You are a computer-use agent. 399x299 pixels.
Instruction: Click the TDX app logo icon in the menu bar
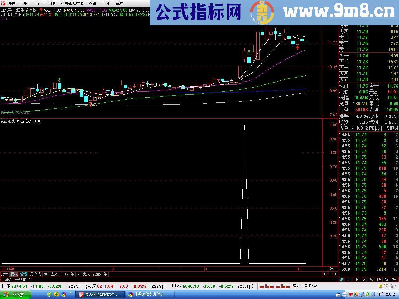click(x=3, y=3)
